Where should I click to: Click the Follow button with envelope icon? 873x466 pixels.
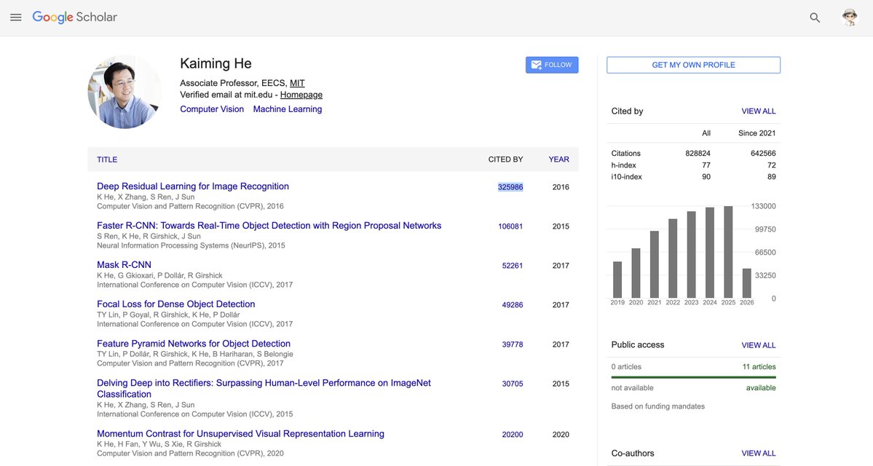click(x=552, y=65)
